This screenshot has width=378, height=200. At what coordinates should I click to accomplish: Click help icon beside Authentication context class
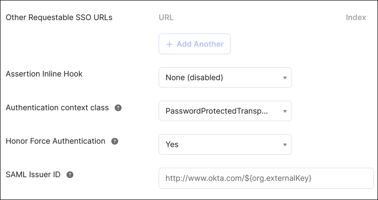[118, 108]
